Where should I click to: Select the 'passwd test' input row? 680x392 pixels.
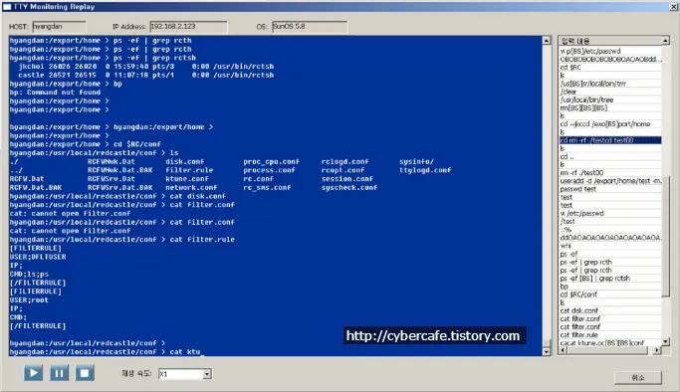(x=610, y=189)
